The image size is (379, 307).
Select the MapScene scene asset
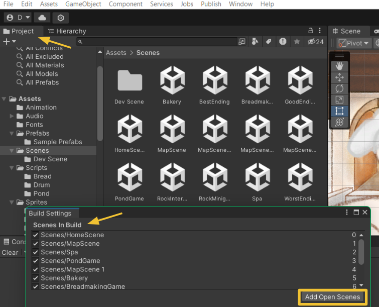coord(172,134)
